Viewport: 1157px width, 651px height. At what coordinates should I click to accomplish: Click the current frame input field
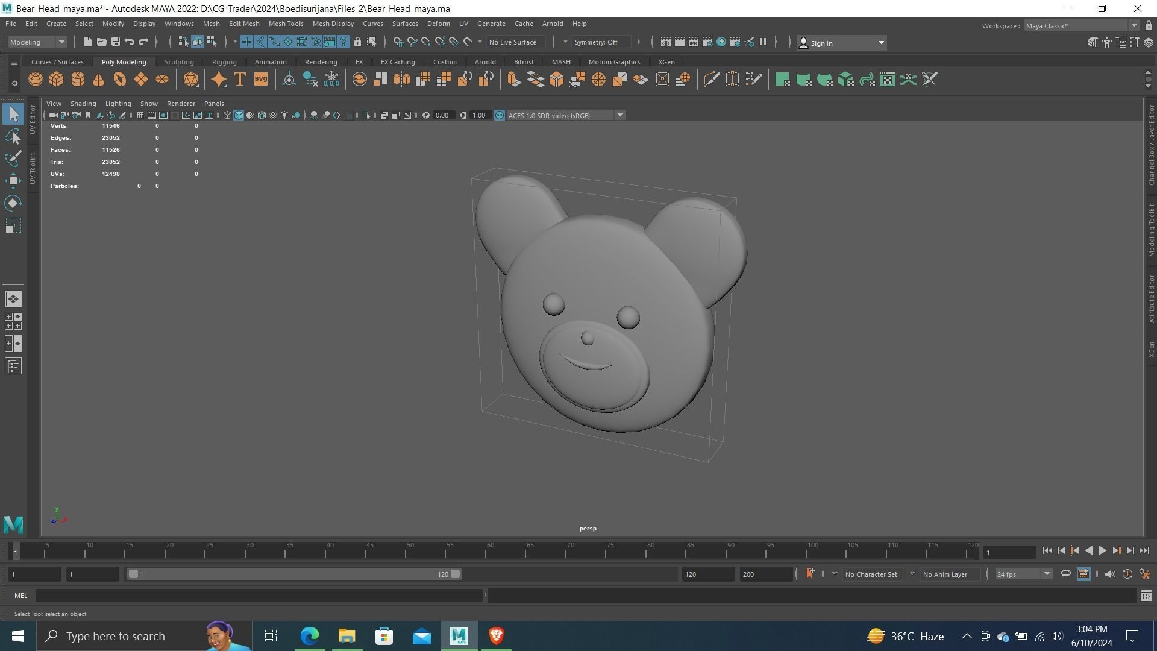[x=1009, y=552]
